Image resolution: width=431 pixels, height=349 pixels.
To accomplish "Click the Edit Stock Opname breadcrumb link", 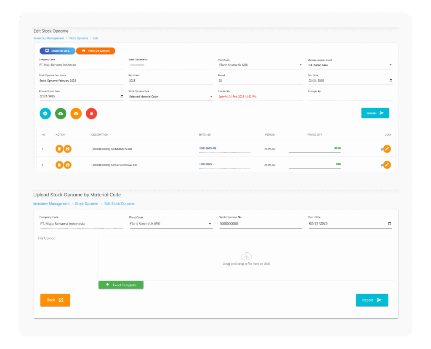I will coord(119,204).
